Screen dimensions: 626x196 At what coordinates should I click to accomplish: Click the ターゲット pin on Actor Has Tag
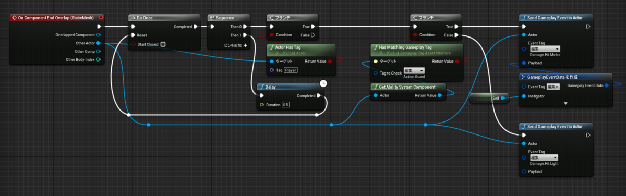point(271,61)
